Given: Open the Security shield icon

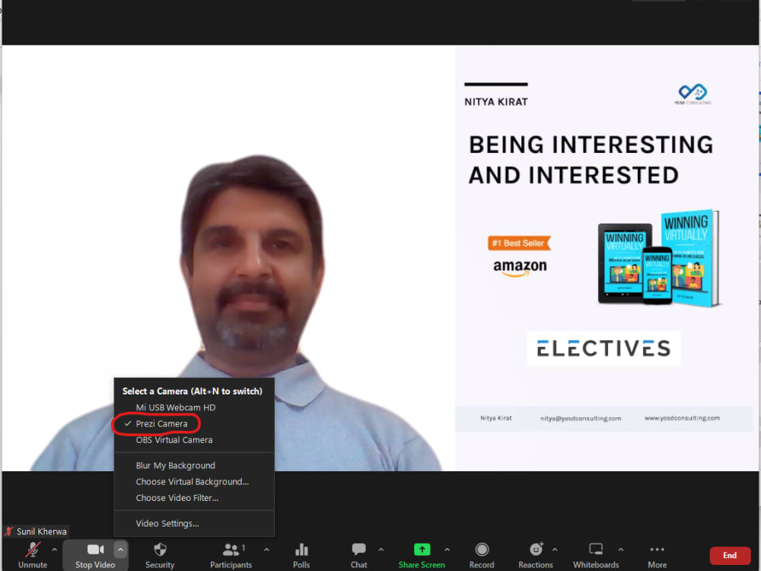Looking at the screenshot, I should pyautogui.click(x=160, y=549).
